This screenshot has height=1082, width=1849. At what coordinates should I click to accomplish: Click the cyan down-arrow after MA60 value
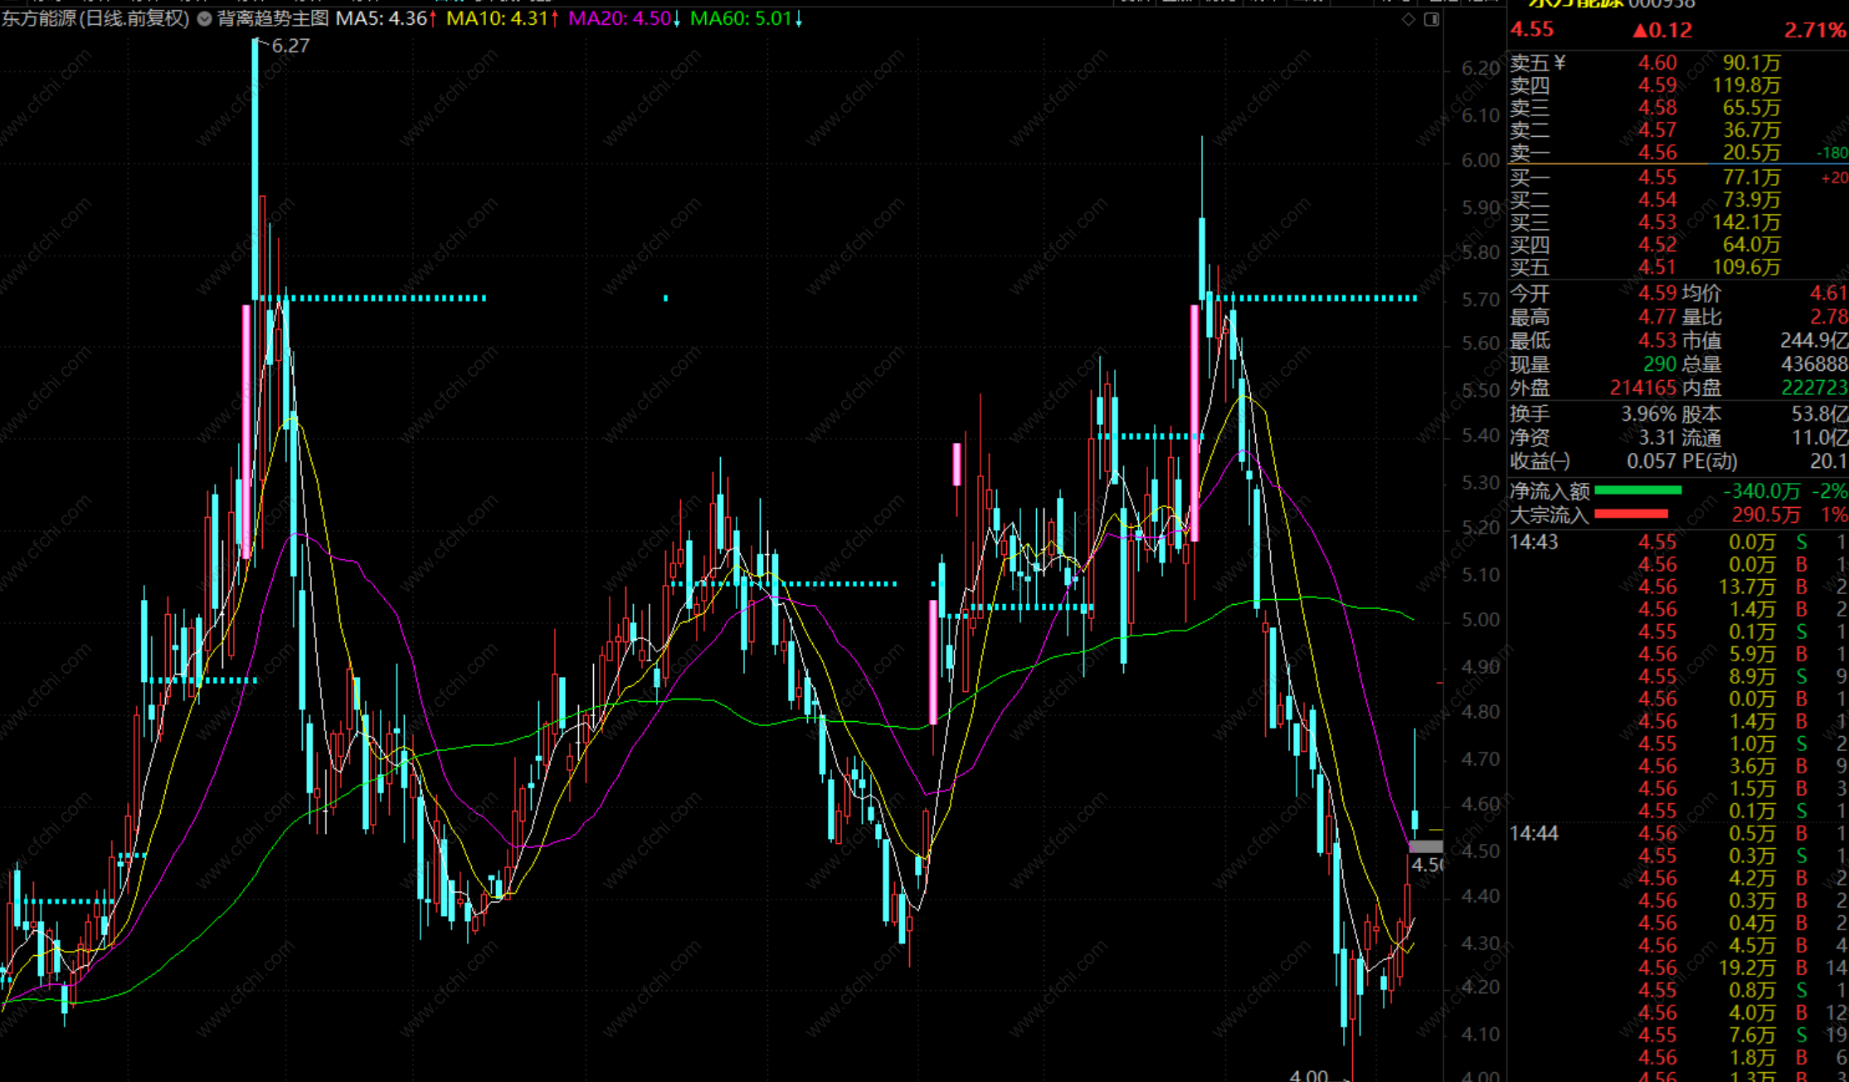(799, 19)
